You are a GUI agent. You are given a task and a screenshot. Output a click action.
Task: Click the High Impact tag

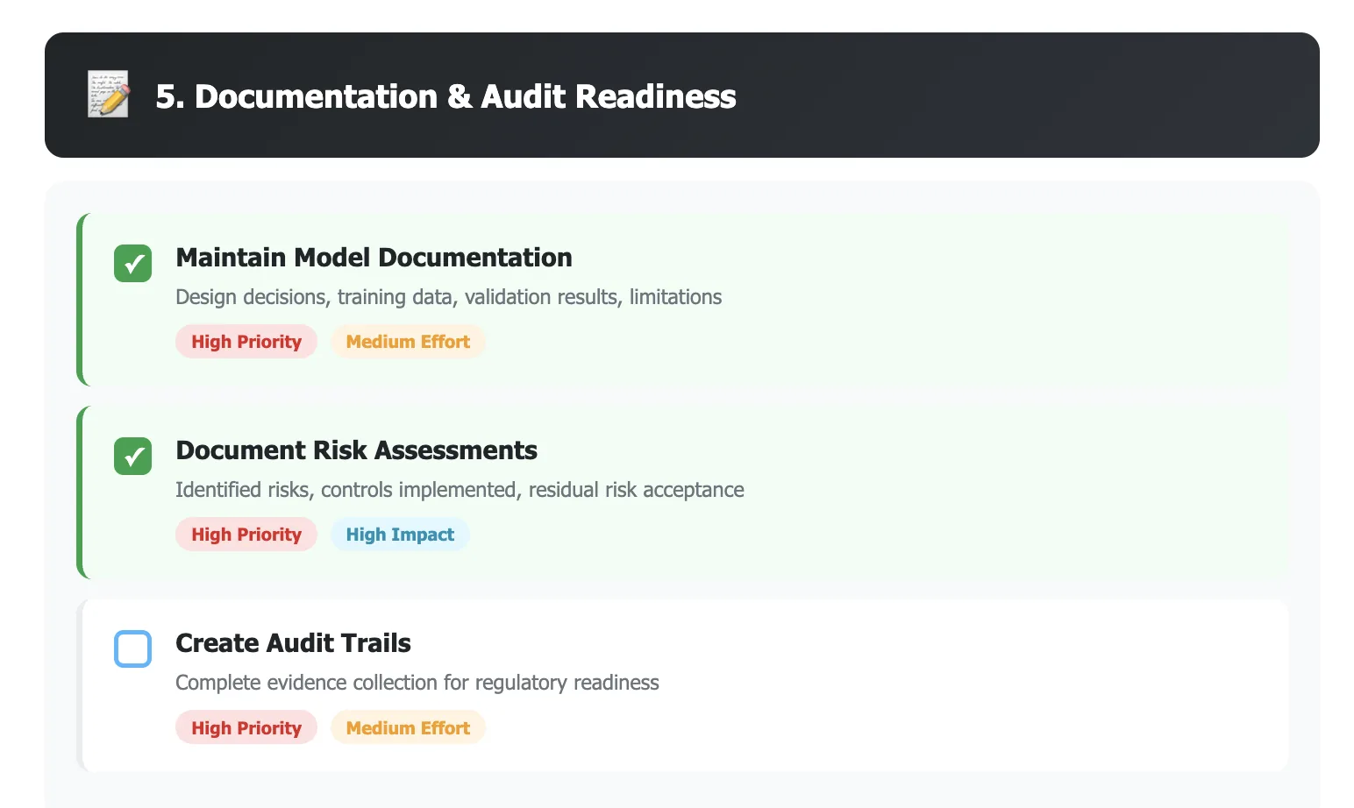400,535
